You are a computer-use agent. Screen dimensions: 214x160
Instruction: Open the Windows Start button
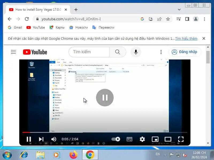[x=7, y=155]
